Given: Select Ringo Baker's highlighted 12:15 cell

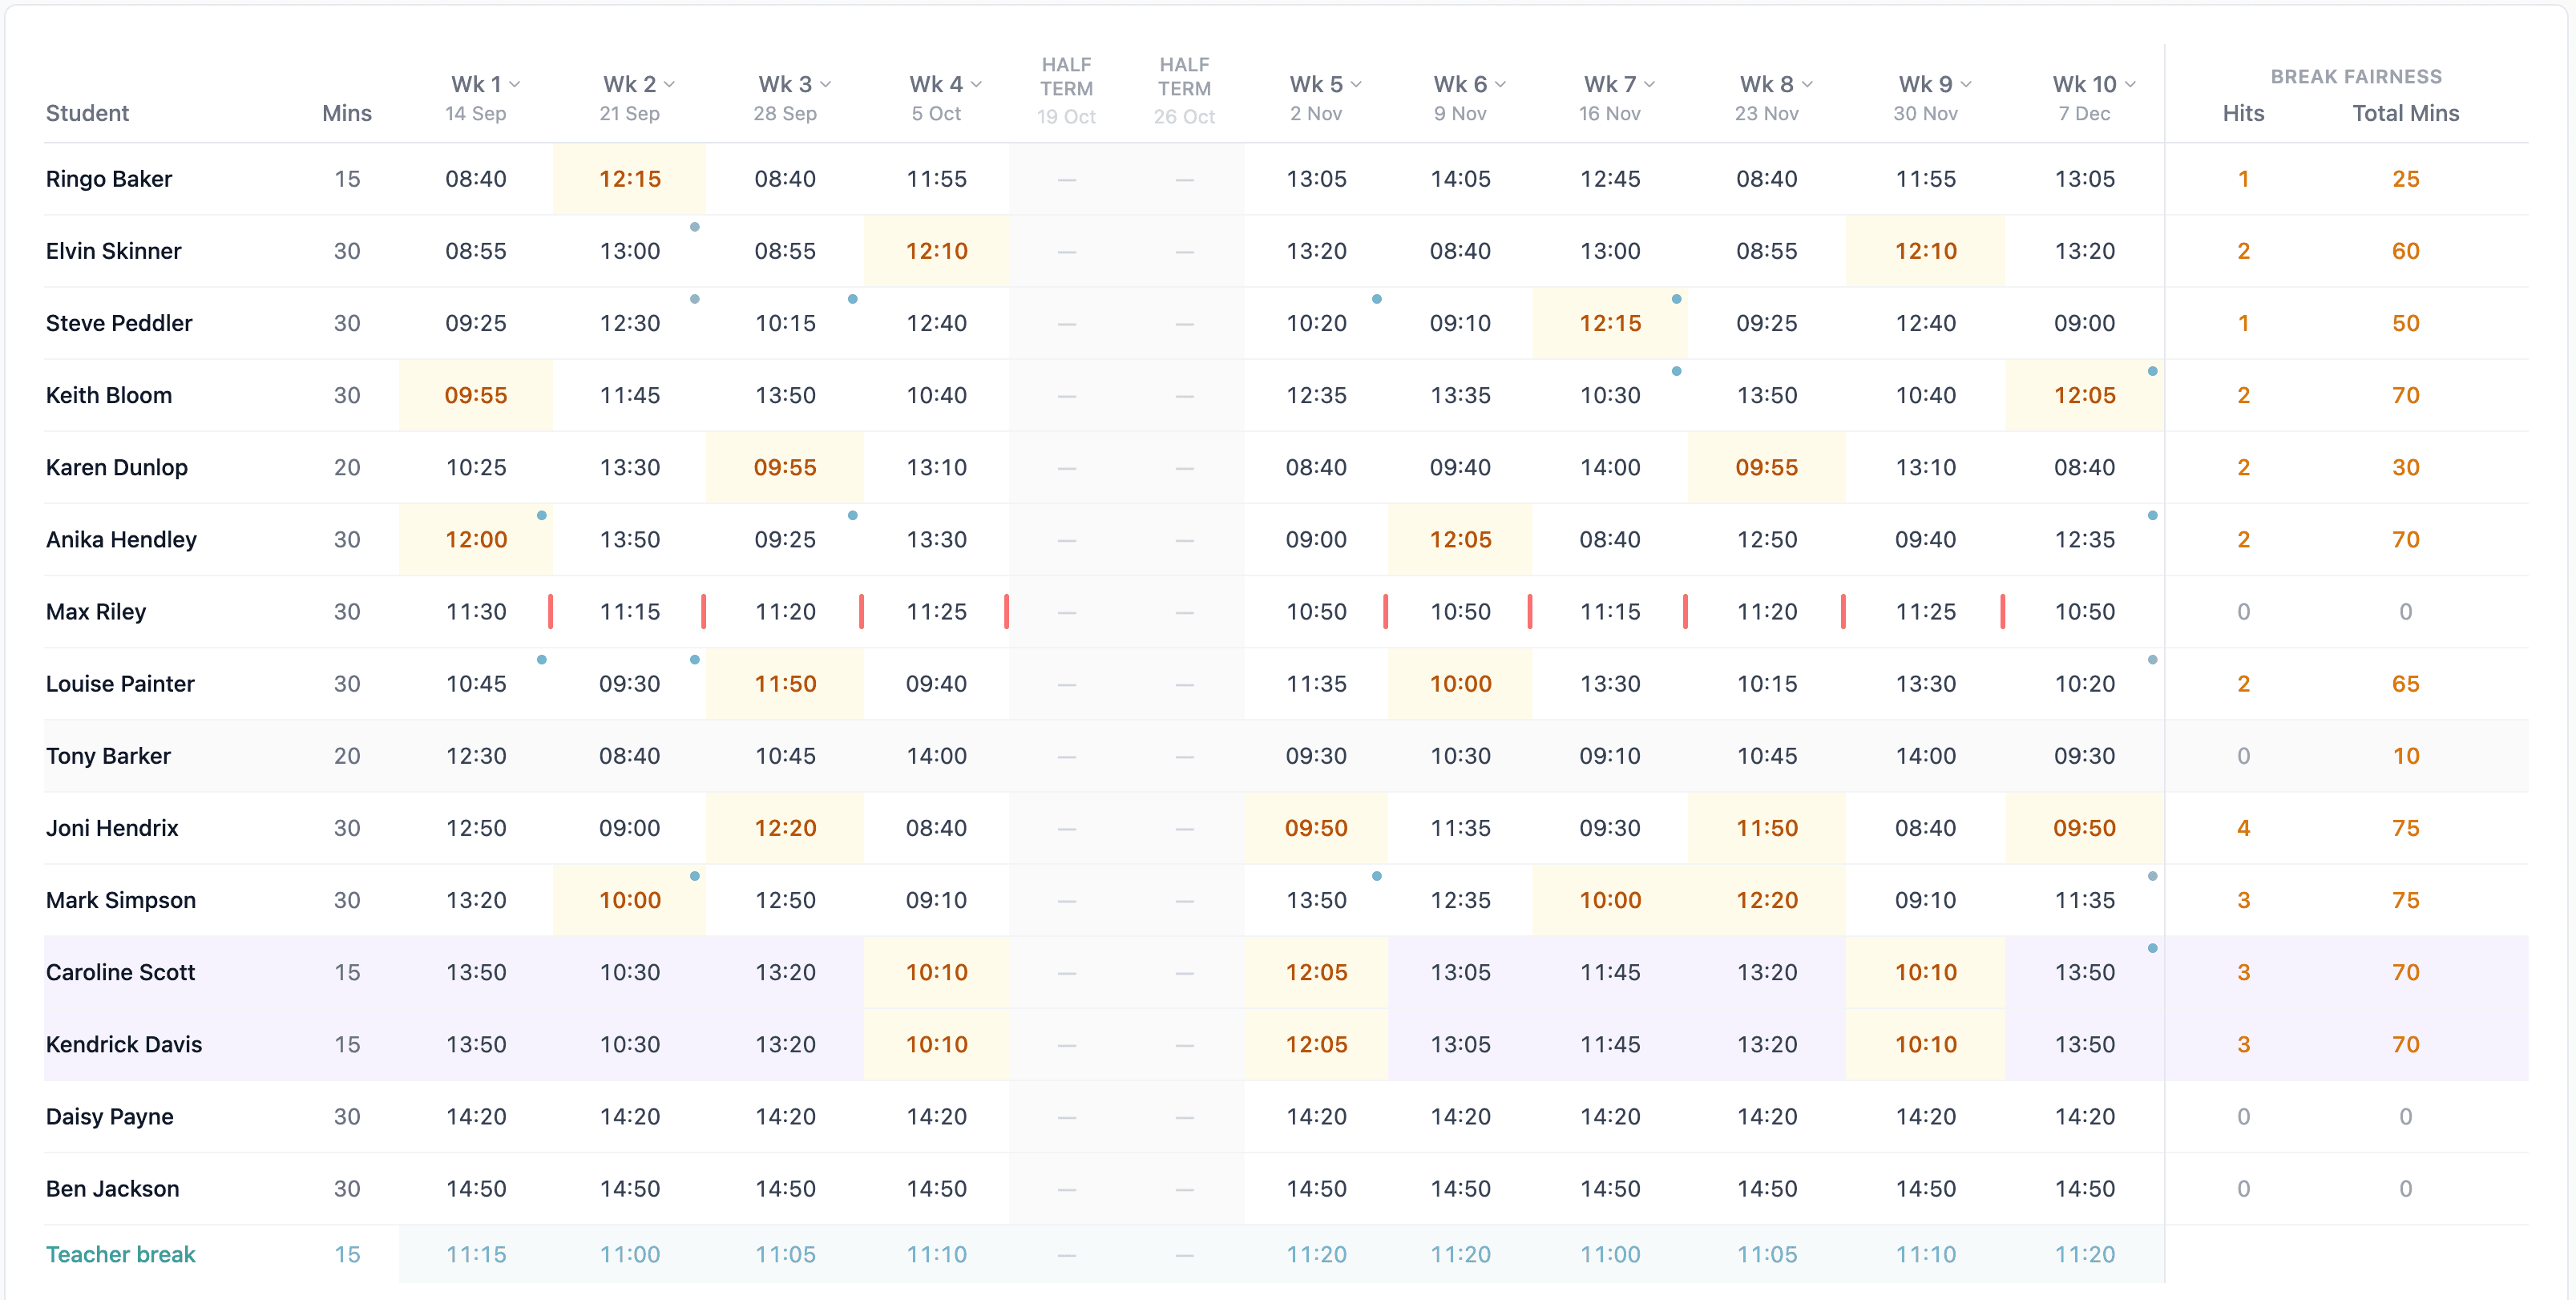Looking at the screenshot, I should pyautogui.click(x=630, y=179).
